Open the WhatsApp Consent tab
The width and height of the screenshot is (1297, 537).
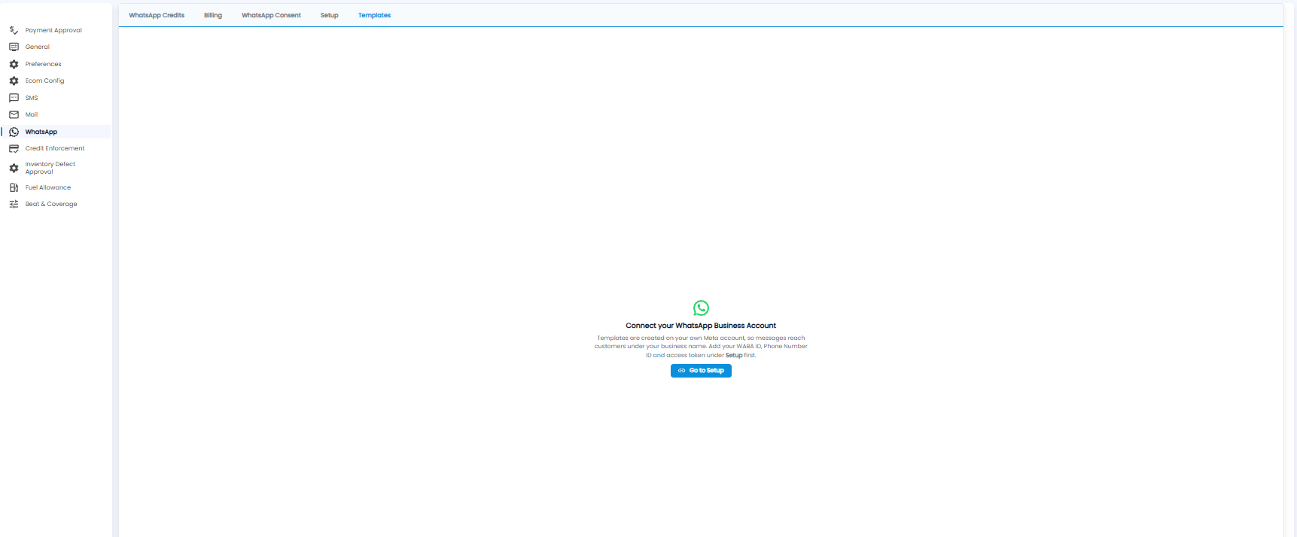point(271,15)
